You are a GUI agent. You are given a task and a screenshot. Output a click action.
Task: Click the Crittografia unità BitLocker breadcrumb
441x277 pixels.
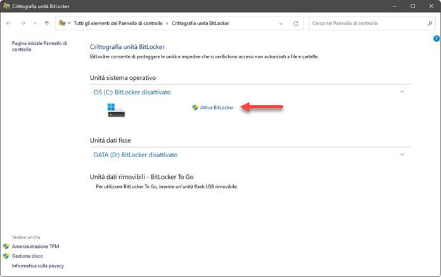coord(200,23)
